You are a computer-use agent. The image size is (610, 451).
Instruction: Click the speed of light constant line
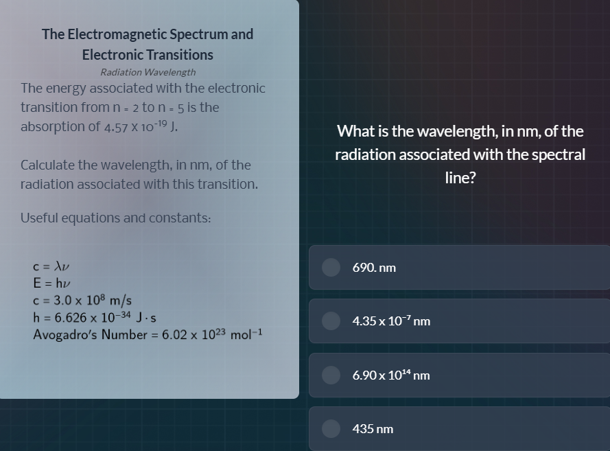click(x=82, y=300)
